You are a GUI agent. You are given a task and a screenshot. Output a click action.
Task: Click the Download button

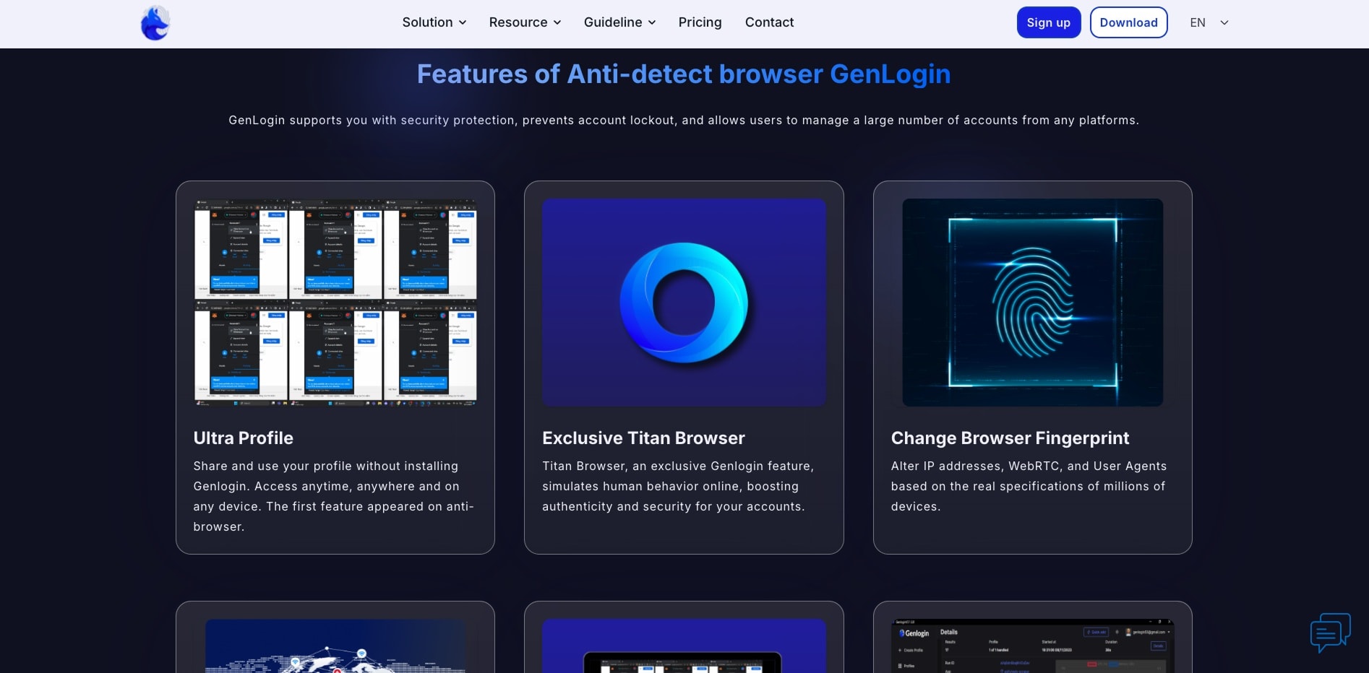click(x=1128, y=22)
